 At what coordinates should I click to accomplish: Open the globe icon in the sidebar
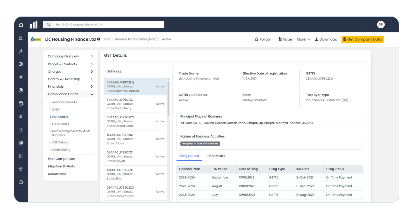21,64
